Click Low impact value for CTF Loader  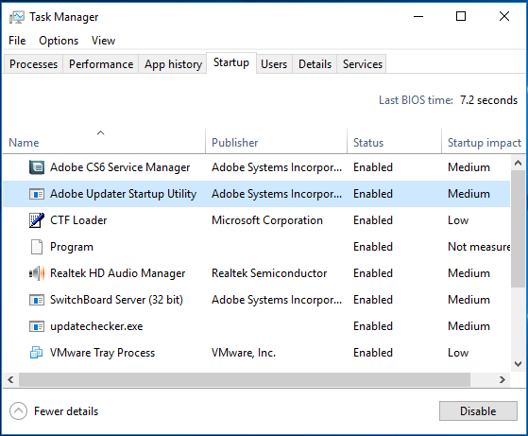click(458, 220)
